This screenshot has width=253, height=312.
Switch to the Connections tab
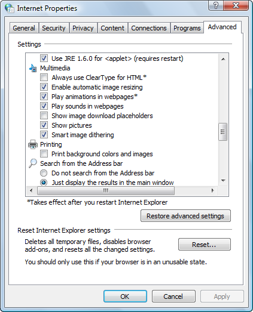pyautogui.click(x=149, y=28)
